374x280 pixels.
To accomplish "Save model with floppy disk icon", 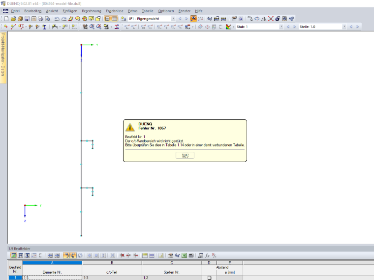I will 27,19.
